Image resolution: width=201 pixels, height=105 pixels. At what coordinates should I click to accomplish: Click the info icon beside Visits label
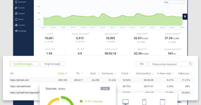52,33
